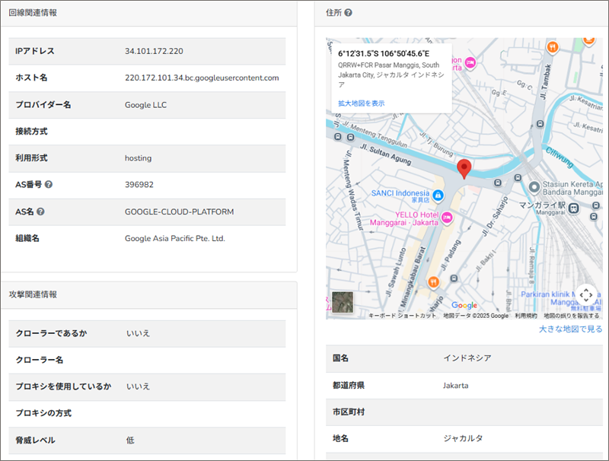Open the 拡大地図を表示 link
The image size is (609, 461).
tap(362, 103)
